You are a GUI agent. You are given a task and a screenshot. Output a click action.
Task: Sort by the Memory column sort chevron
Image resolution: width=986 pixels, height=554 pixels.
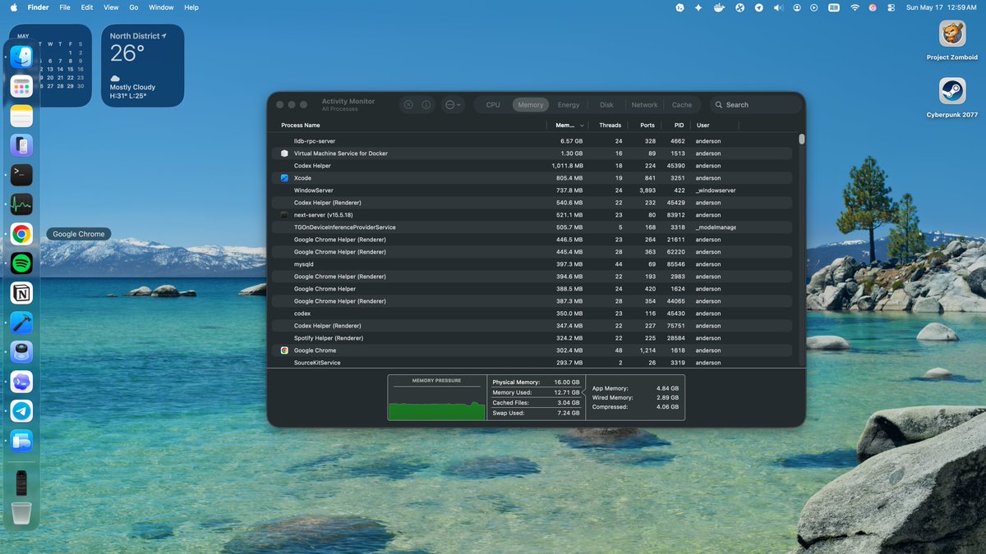click(x=583, y=126)
